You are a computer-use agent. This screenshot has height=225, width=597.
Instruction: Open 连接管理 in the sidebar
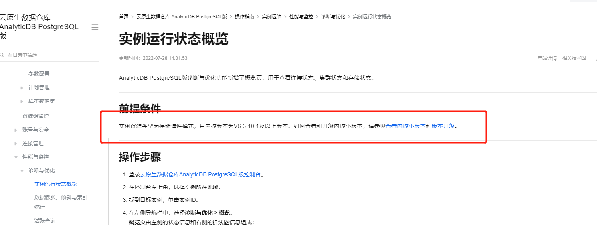point(33,143)
